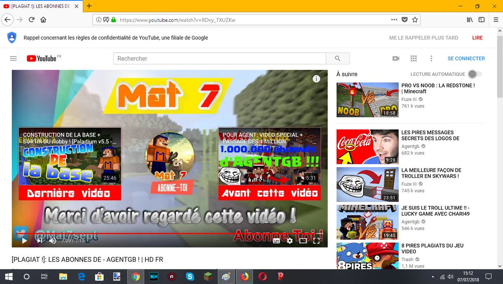503x284 pixels.
Task: Click the LIRE privacy reminder button
Action: coord(477,38)
